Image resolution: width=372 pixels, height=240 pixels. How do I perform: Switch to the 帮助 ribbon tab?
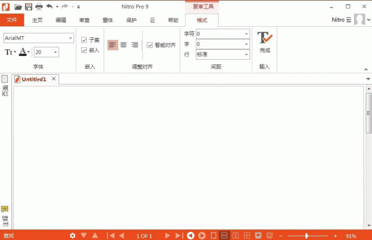click(x=173, y=20)
